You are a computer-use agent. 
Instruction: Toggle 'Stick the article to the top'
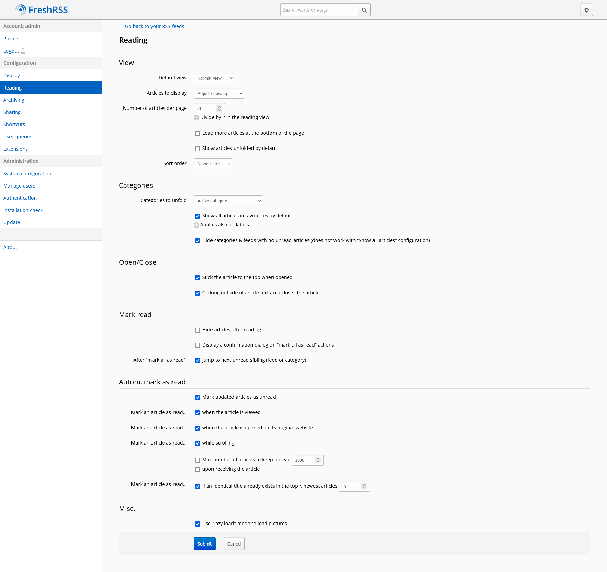click(197, 278)
